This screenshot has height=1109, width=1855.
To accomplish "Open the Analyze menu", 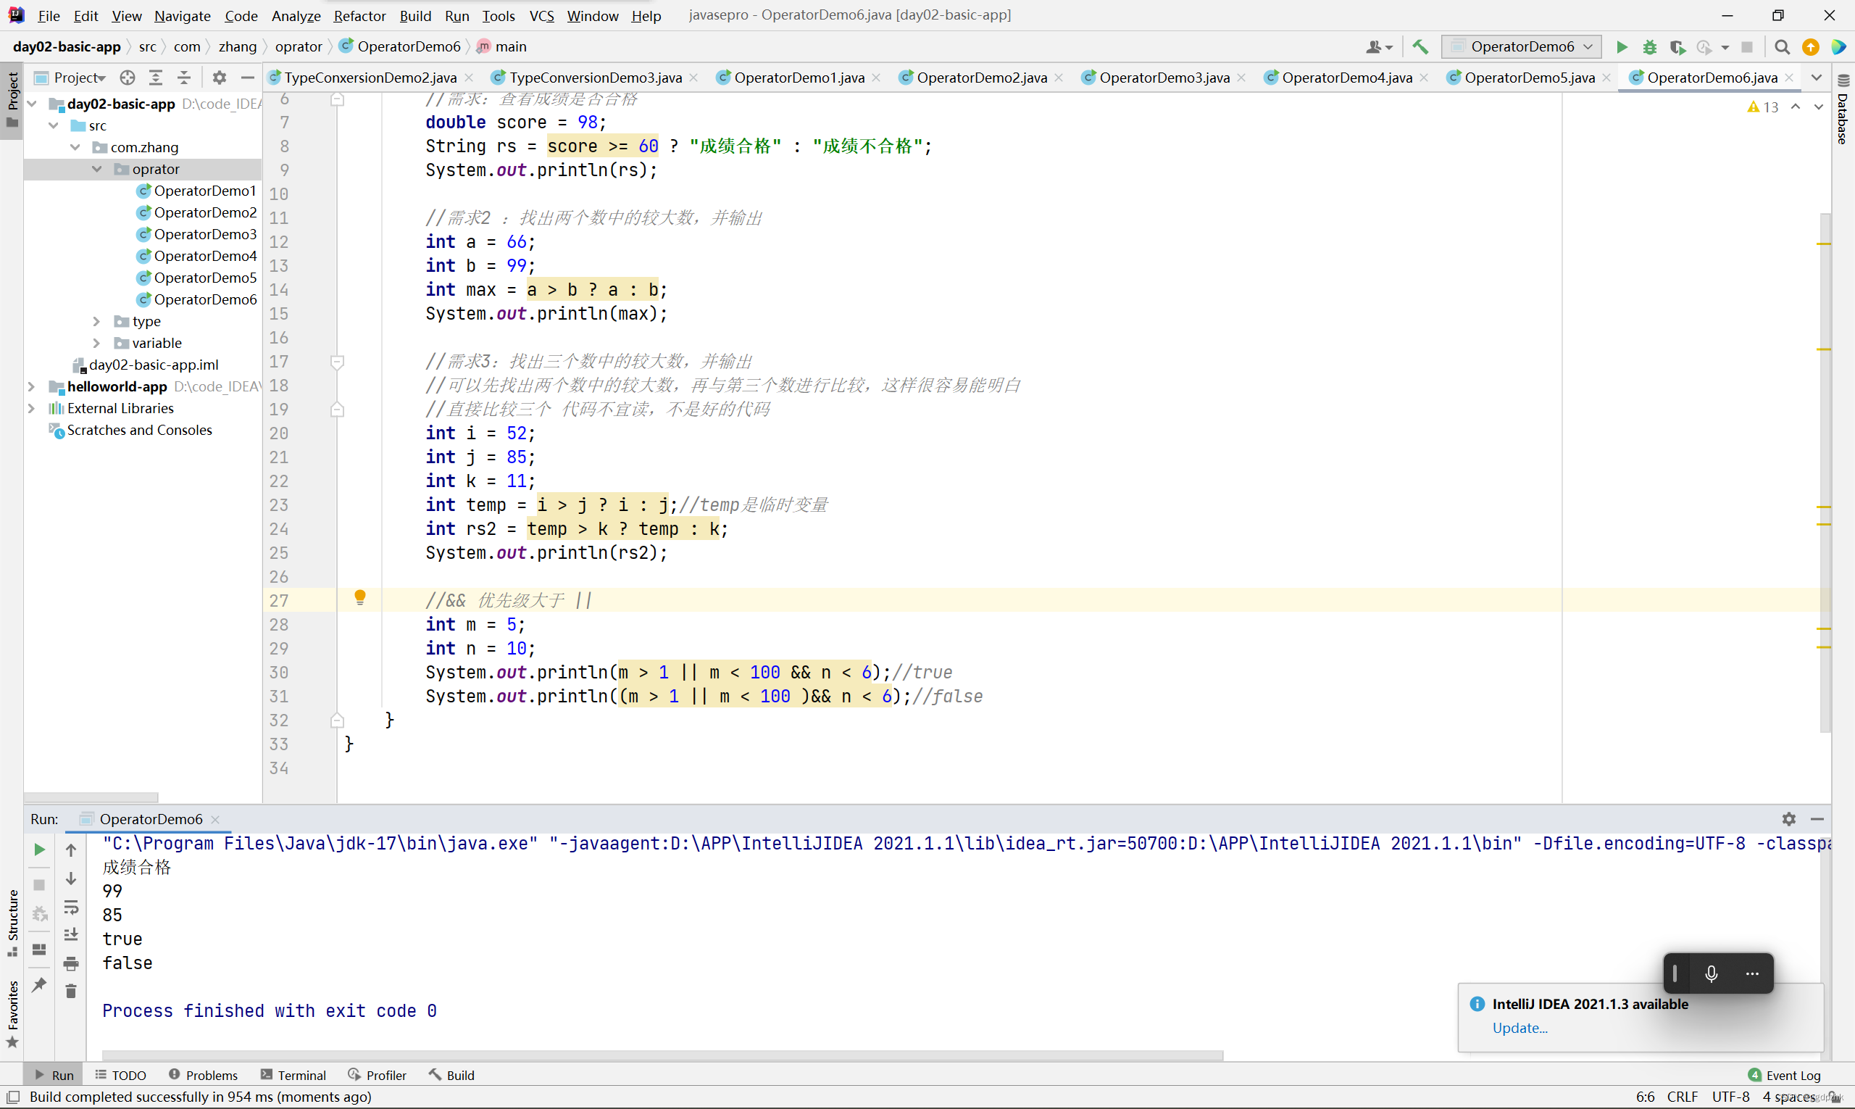I will pyautogui.click(x=296, y=16).
